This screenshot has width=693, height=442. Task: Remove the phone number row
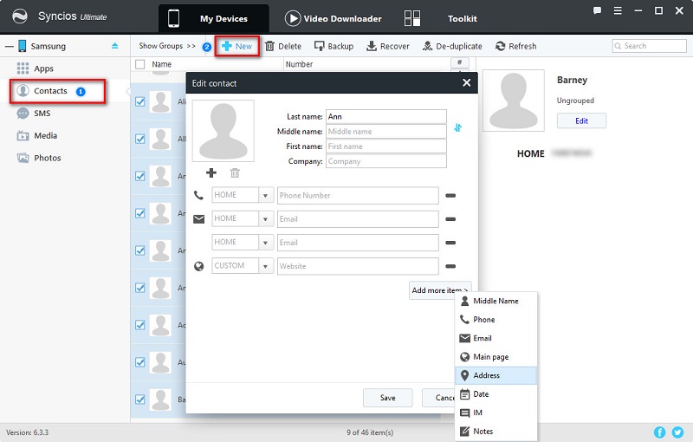pos(450,195)
